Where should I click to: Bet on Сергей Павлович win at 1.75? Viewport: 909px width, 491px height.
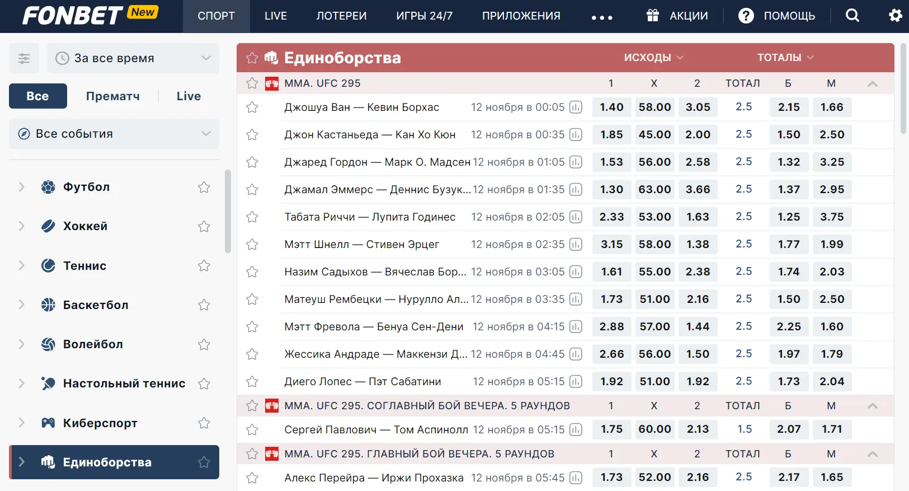click(x=611, y=429)
